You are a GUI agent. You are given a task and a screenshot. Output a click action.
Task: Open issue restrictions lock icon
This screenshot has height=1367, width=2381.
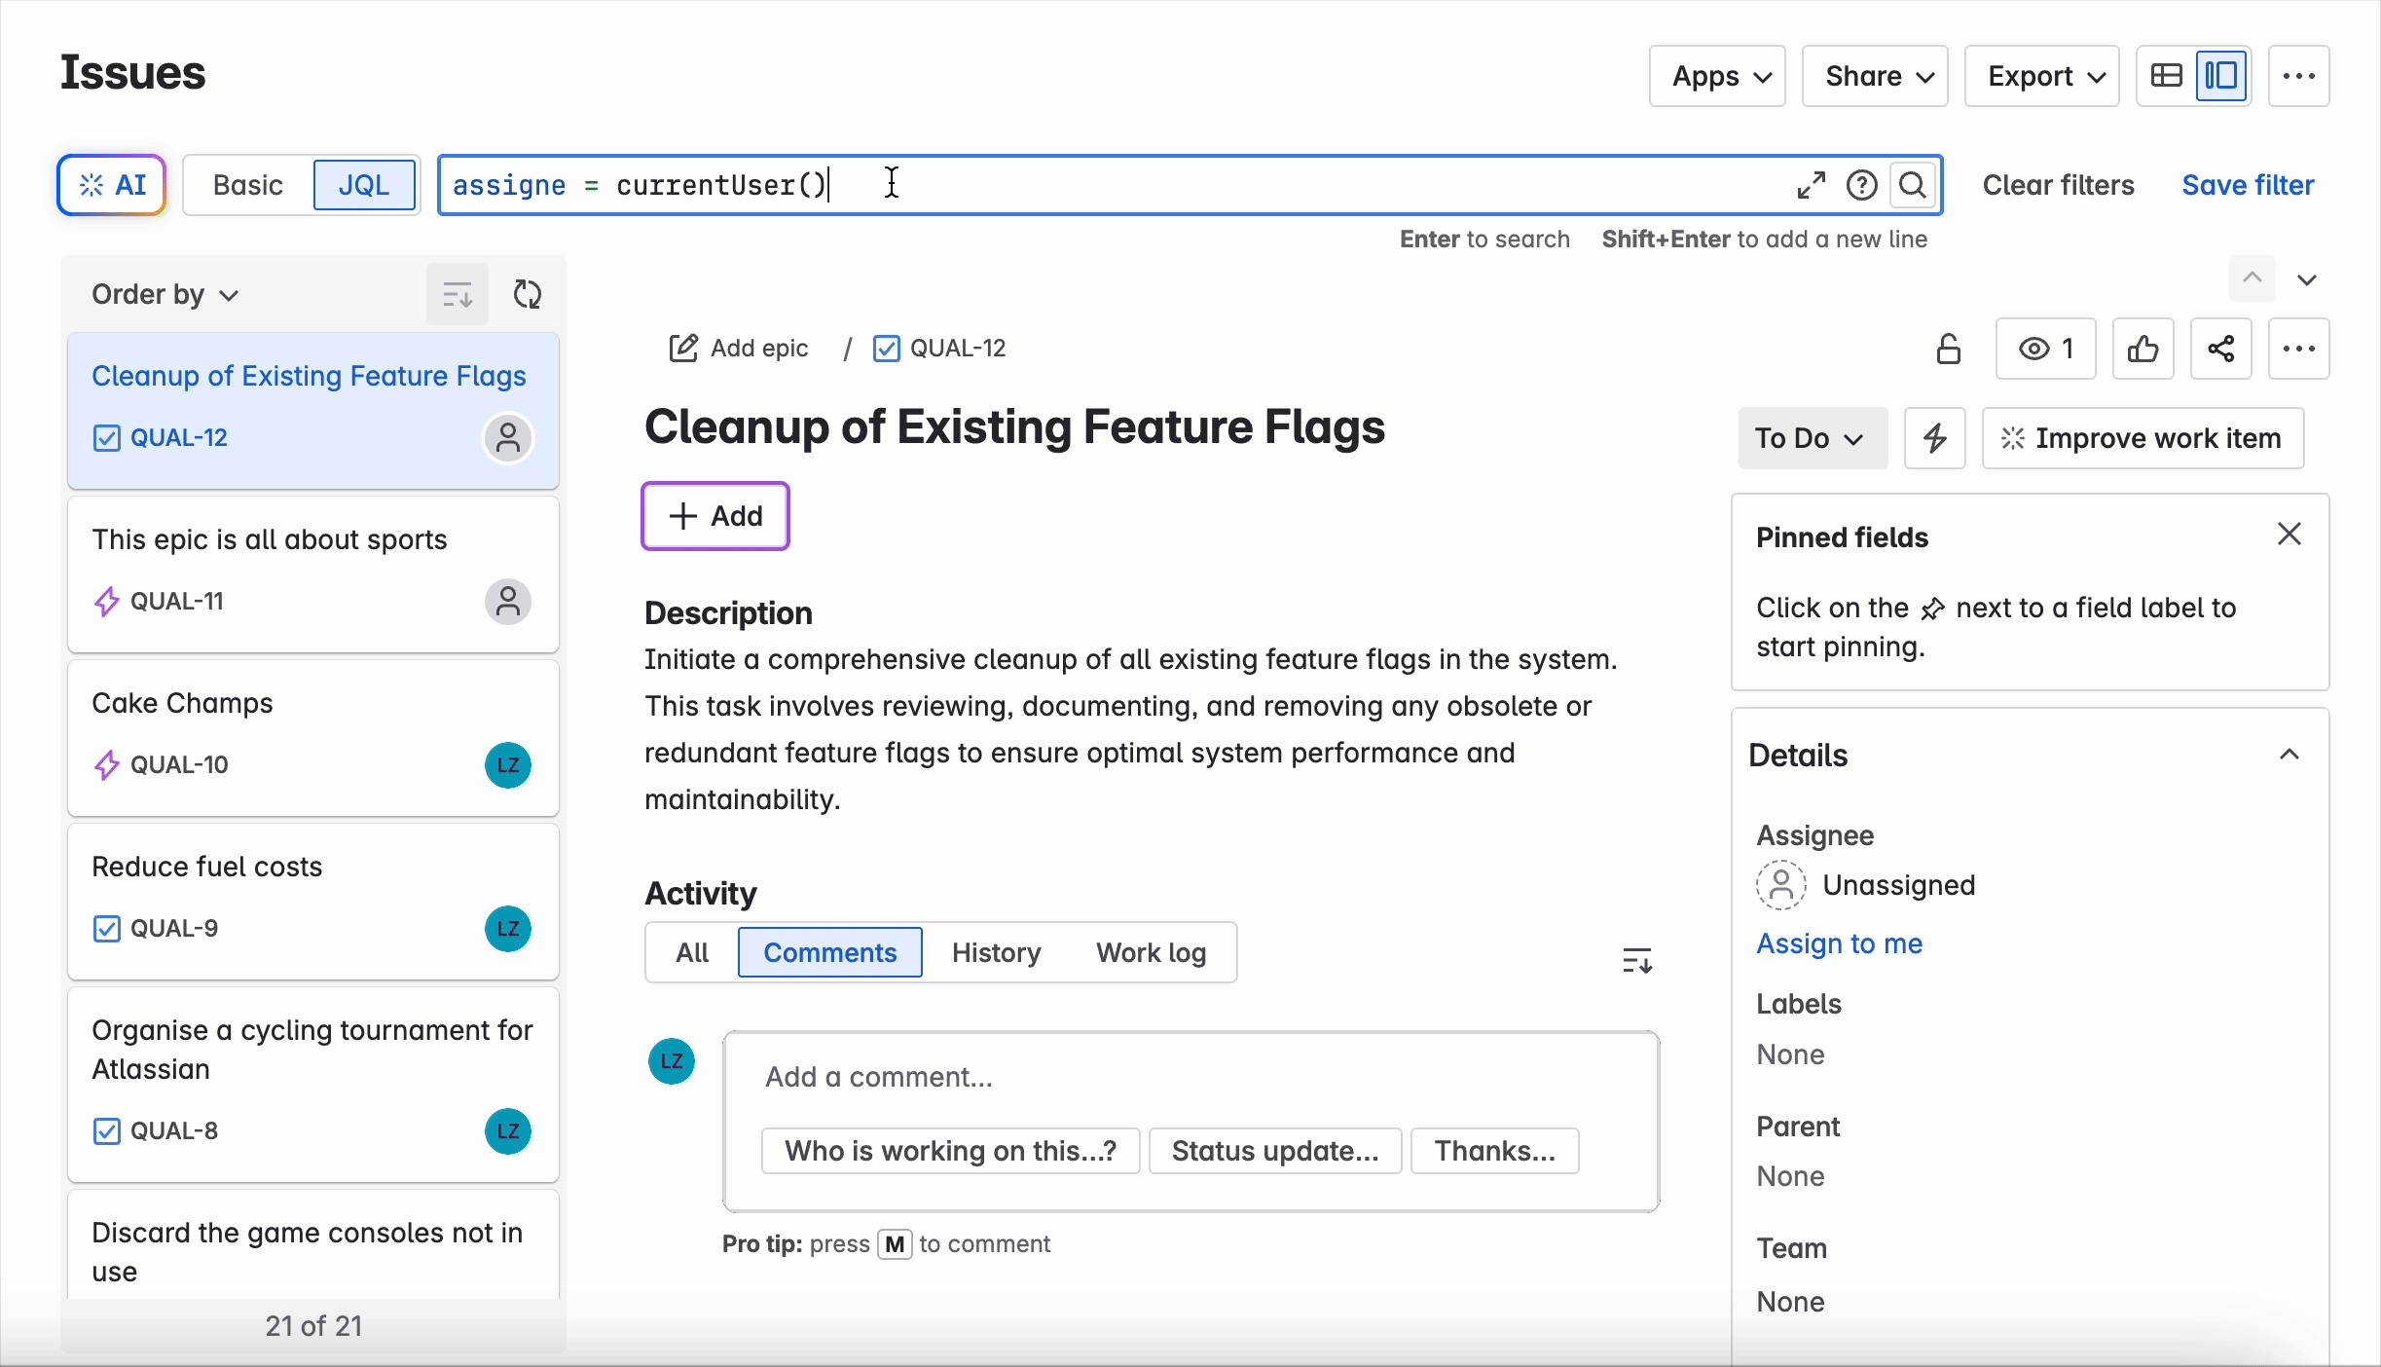click(x=1948, y=349)
